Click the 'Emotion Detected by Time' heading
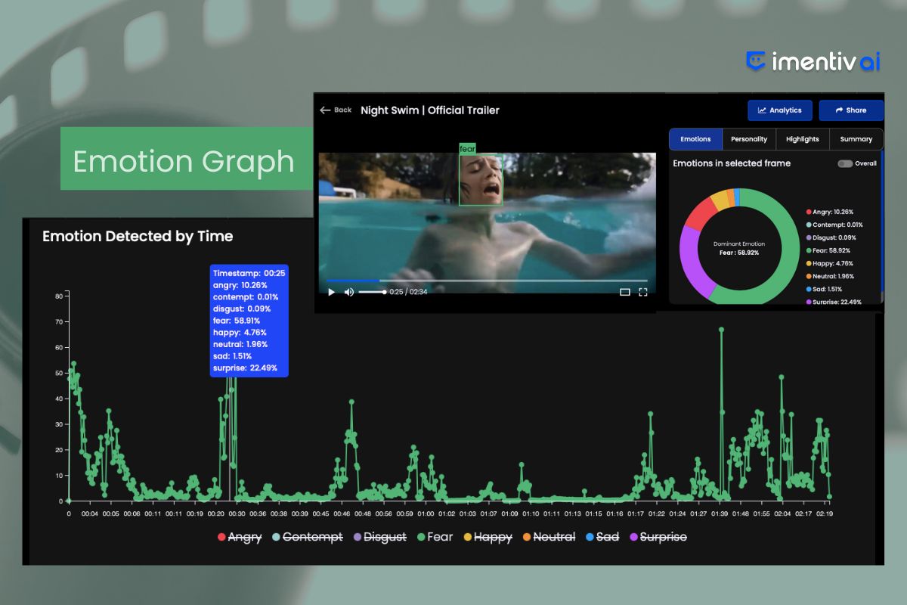This screenshot has height=605, width=907. [138, 237]
